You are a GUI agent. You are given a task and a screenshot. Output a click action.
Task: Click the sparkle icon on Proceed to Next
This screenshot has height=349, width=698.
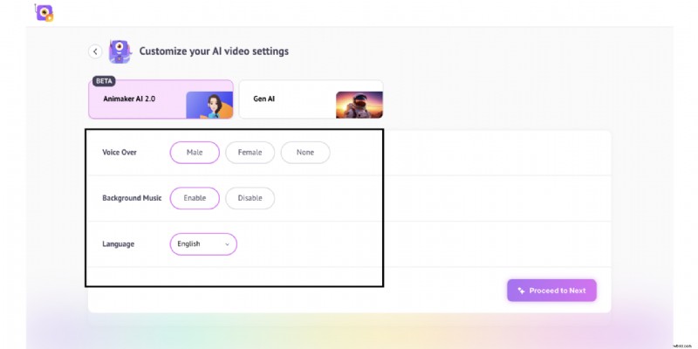click(521, 291)
